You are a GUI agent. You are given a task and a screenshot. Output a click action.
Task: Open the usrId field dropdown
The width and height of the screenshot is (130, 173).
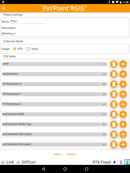click(x=55, y=64)
